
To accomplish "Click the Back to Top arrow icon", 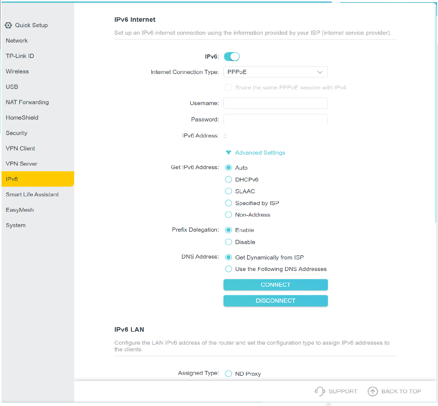I will click(x=373, y=391).
